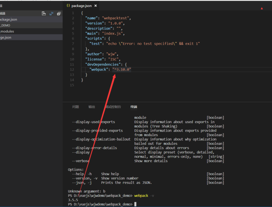Click the JSON braces icon on package.json tab
The height and width of the screenshot is (207, 272).
pos(68,5)
